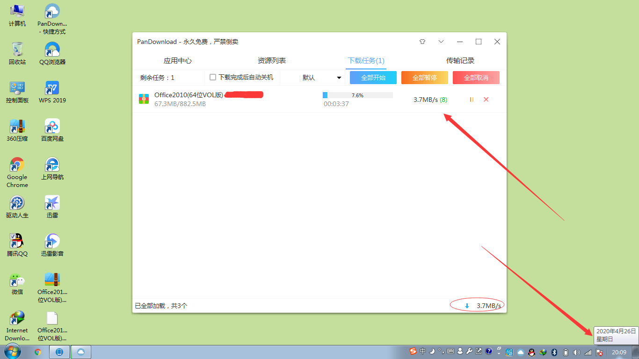
Task: Toggle the 中 Chinese input mode
Action: 423,351
